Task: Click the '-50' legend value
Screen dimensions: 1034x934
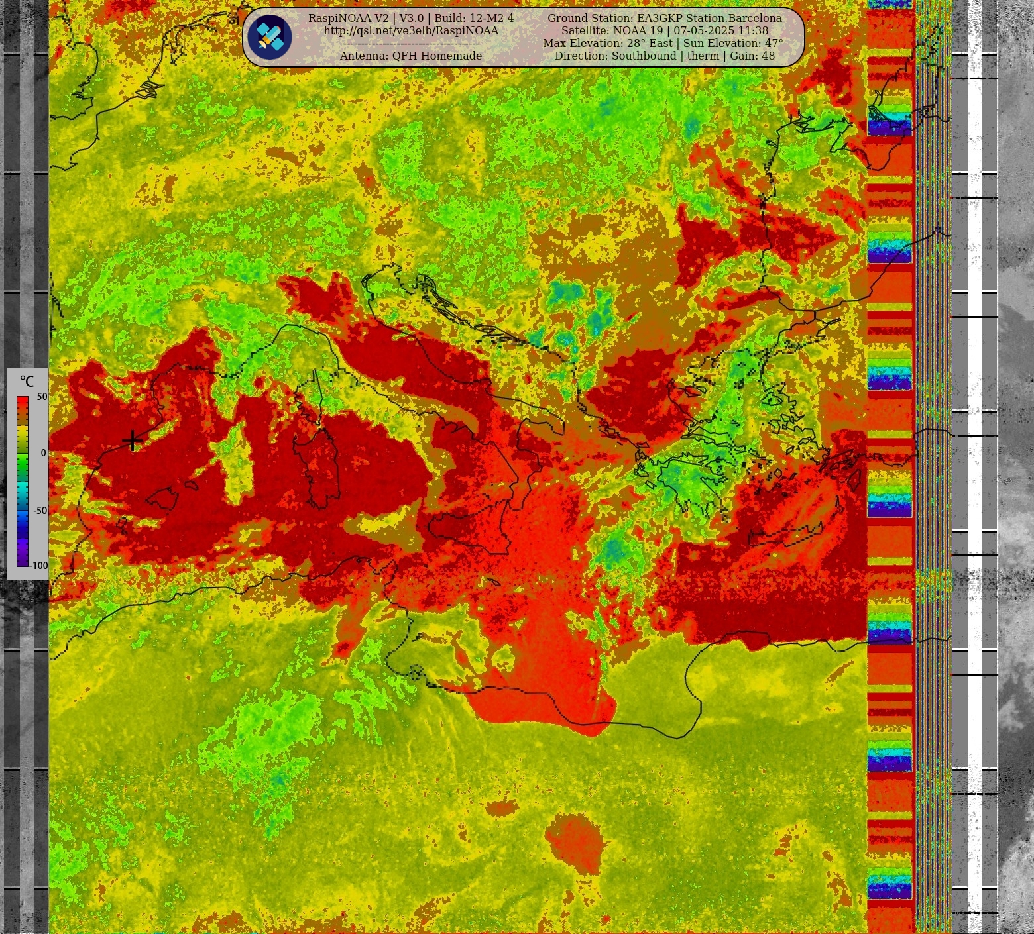Action: 40,510
